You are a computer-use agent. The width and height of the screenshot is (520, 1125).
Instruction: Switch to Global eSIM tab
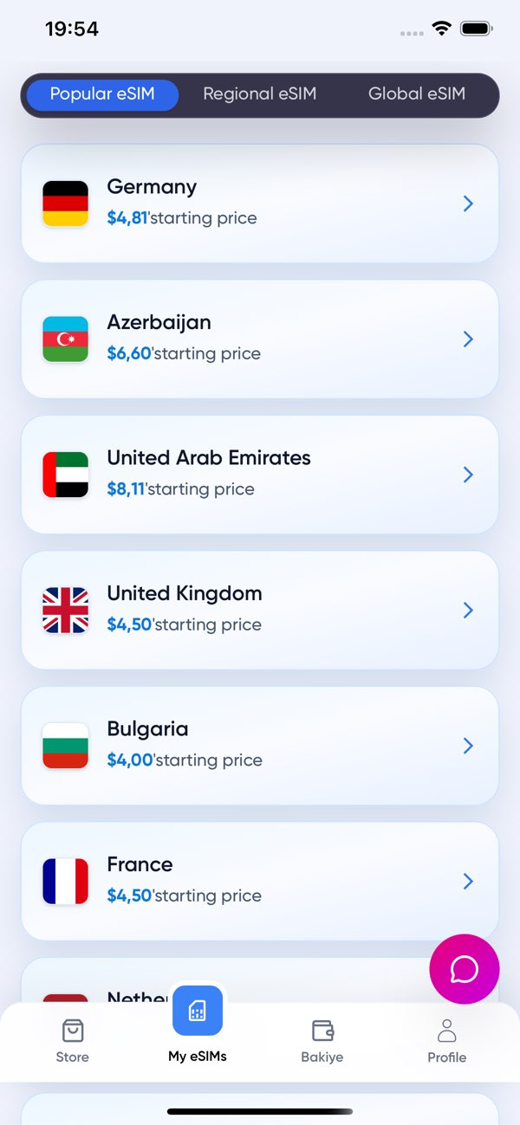pos(417,94)
